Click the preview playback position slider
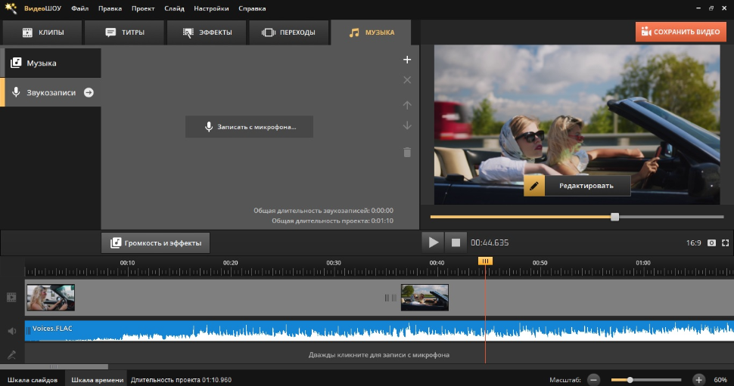 [x=614, y=217]
